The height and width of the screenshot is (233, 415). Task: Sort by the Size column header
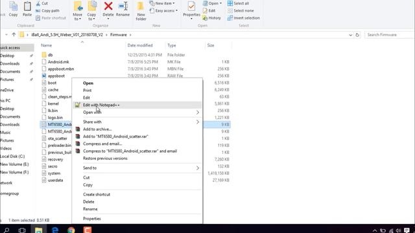point(211,45)
